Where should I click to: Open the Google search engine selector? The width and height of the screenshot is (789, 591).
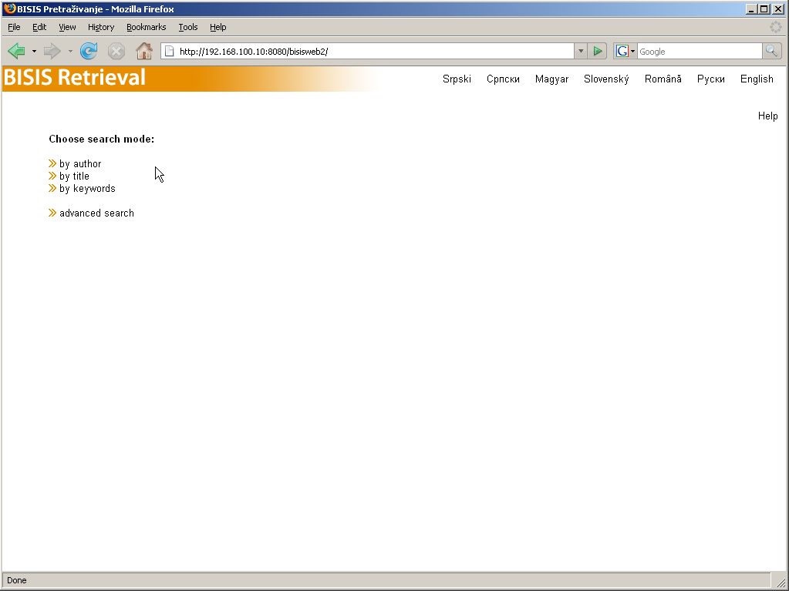625,52
